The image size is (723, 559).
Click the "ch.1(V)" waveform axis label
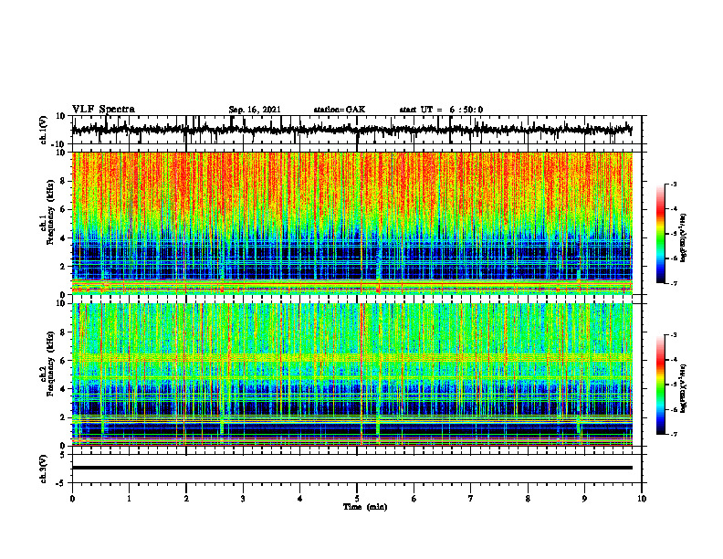tap(44, 130)
